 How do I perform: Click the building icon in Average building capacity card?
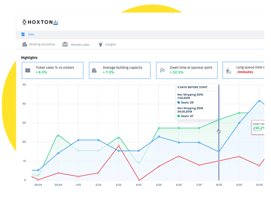pos(94,70)
